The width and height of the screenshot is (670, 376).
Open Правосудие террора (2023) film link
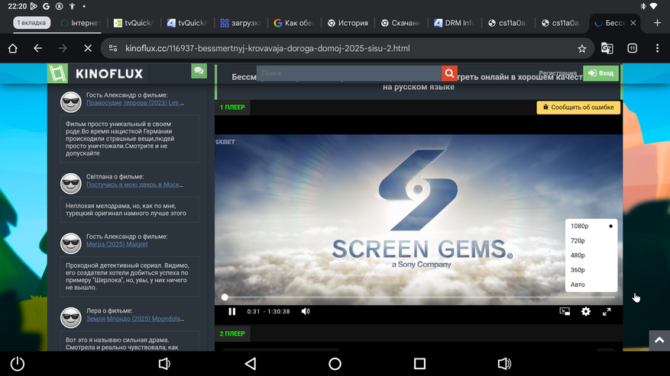point(135,103)
